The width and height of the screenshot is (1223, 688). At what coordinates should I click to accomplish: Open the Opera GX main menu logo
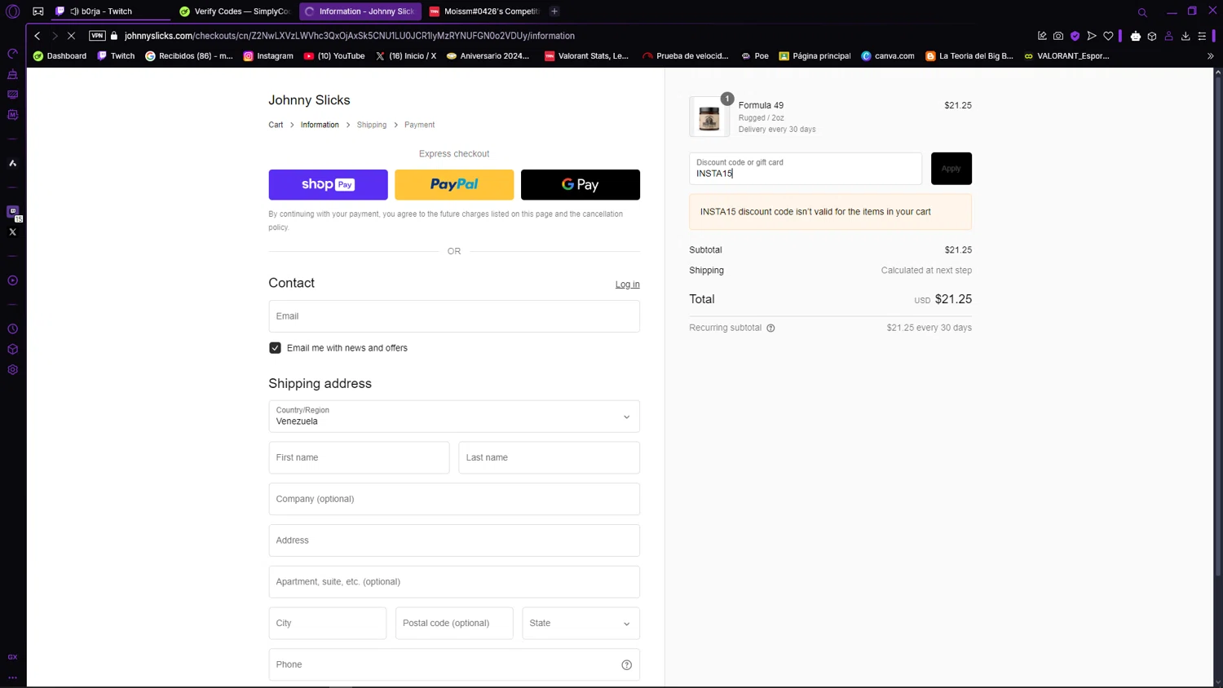tap(12, 11)
